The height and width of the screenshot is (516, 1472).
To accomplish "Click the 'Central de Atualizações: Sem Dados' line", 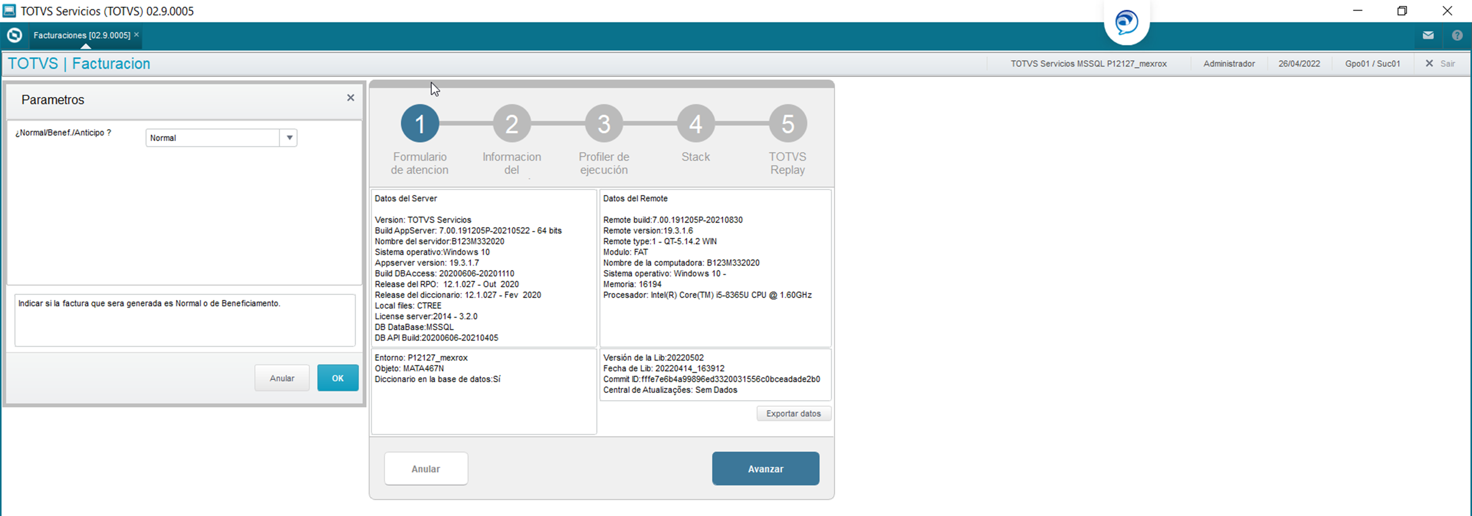I will point(670,390).
